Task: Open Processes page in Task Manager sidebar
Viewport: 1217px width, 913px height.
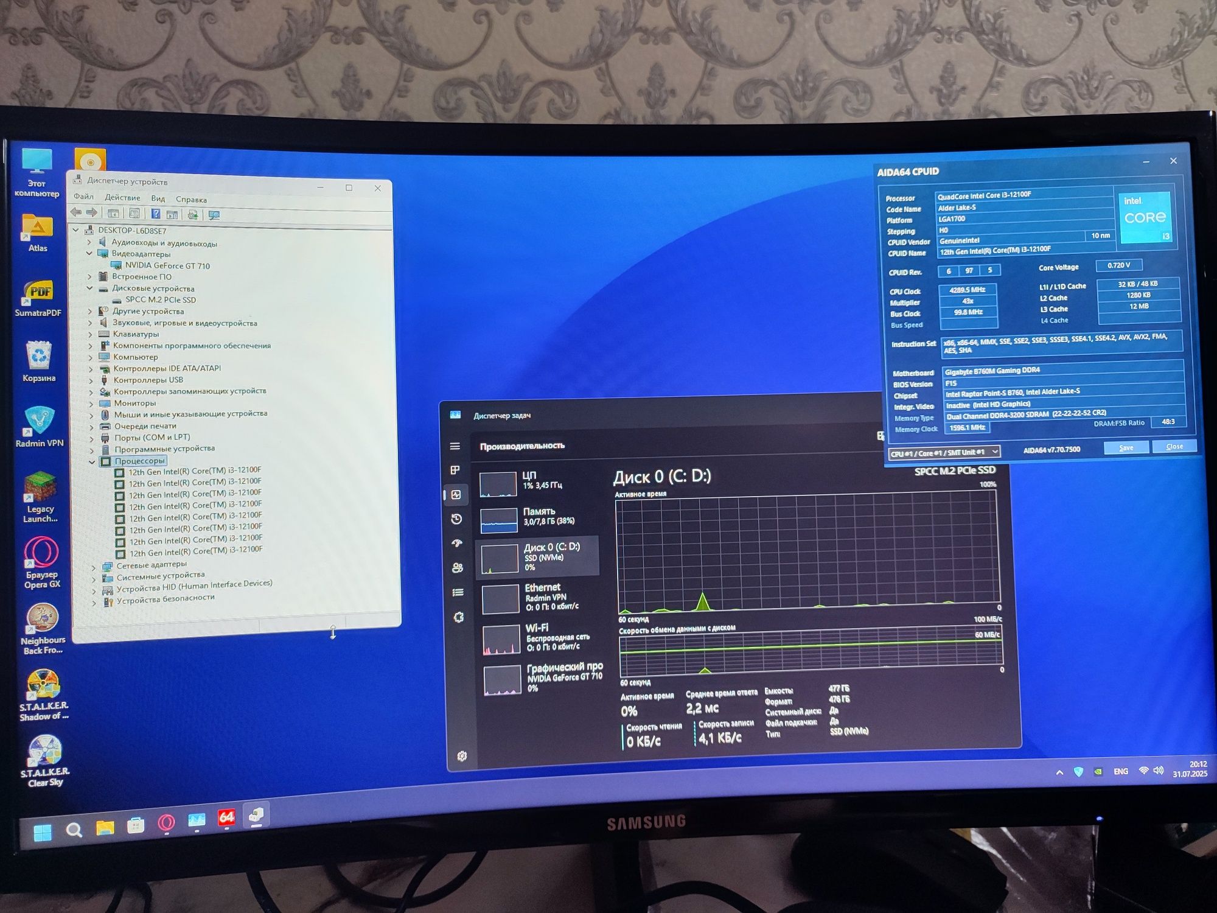Action: click(x=455, y=470)
